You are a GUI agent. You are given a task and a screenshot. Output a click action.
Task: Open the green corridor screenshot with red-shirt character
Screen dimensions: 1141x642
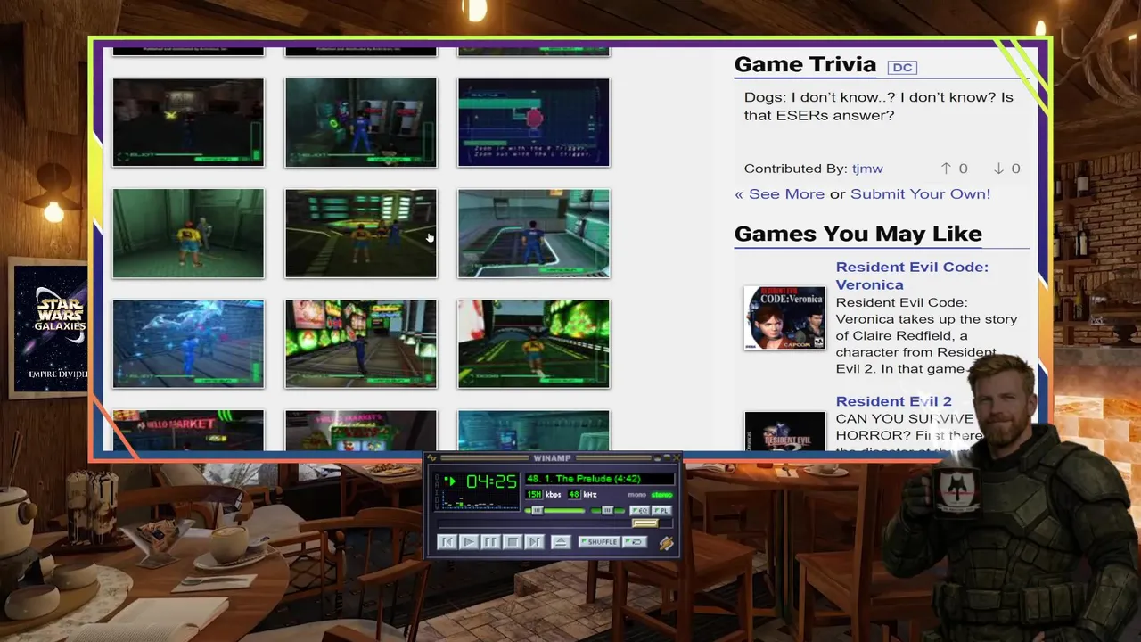[188, 233]
